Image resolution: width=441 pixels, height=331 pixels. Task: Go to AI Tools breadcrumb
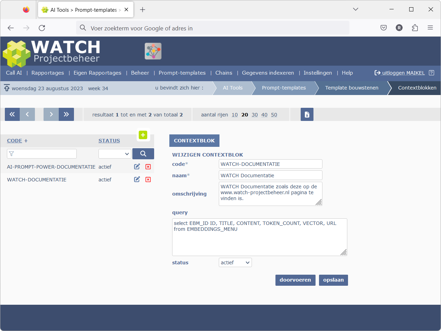(233, 88)
